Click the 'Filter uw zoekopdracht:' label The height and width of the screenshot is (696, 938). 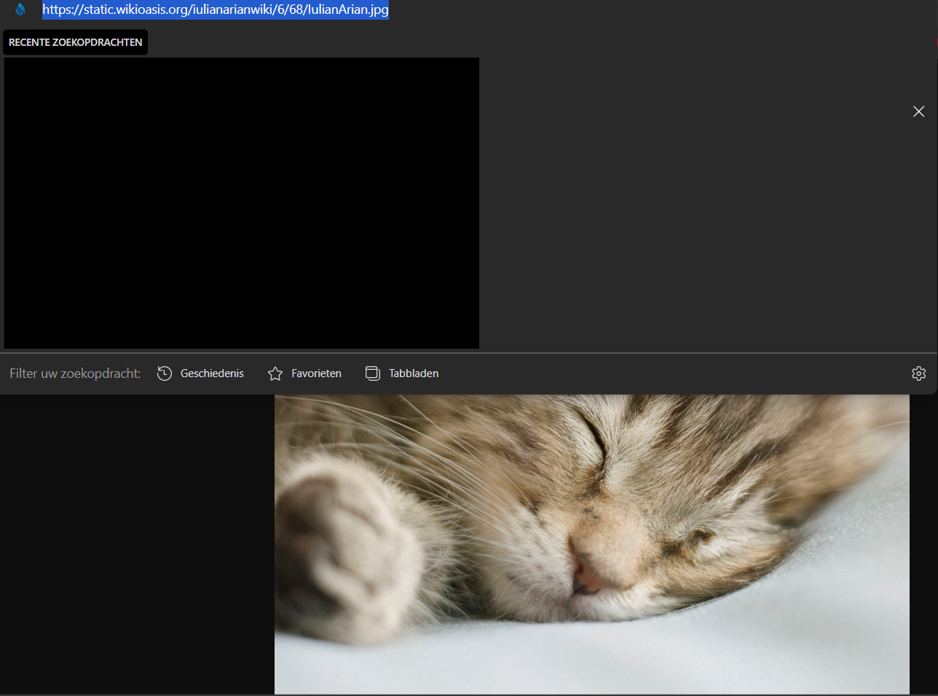click(75, 373)
